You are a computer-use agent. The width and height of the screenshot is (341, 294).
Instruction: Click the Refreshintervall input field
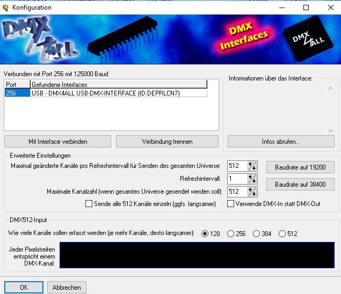click(237, 179)
